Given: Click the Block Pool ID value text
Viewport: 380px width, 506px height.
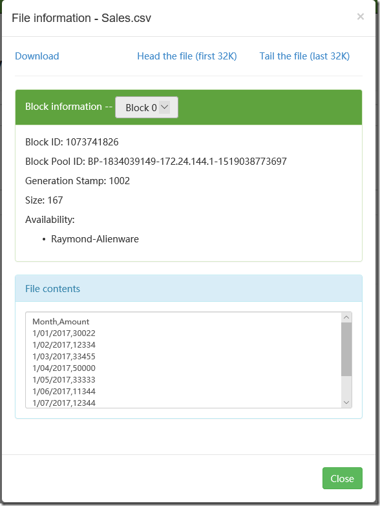Looking at the screenshot, I should point(187,162).
